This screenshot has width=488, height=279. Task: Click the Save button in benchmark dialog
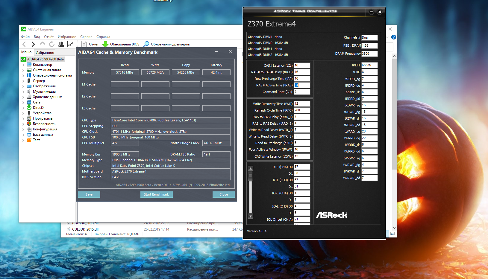(89, 194)
